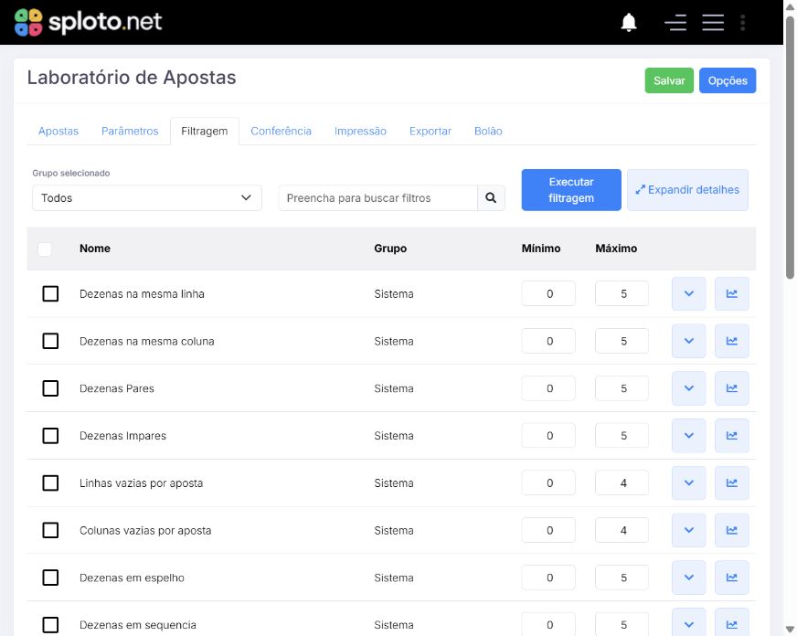Go to the Conferência tab
The height and width of the screenshot is (636, 797).
[x=282, y=131]
